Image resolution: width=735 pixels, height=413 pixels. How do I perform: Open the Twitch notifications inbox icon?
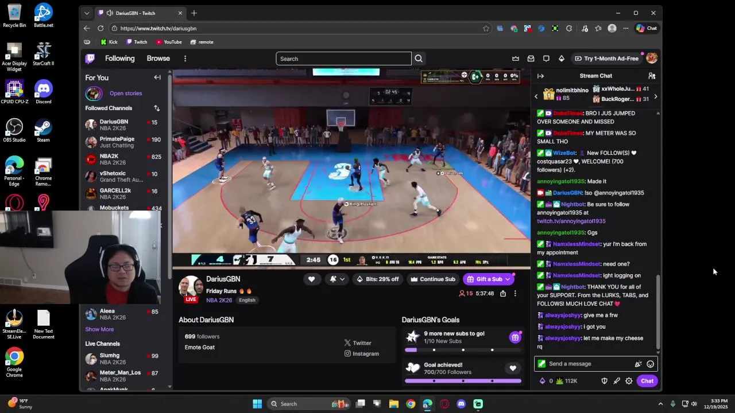(x=531, y=59)
